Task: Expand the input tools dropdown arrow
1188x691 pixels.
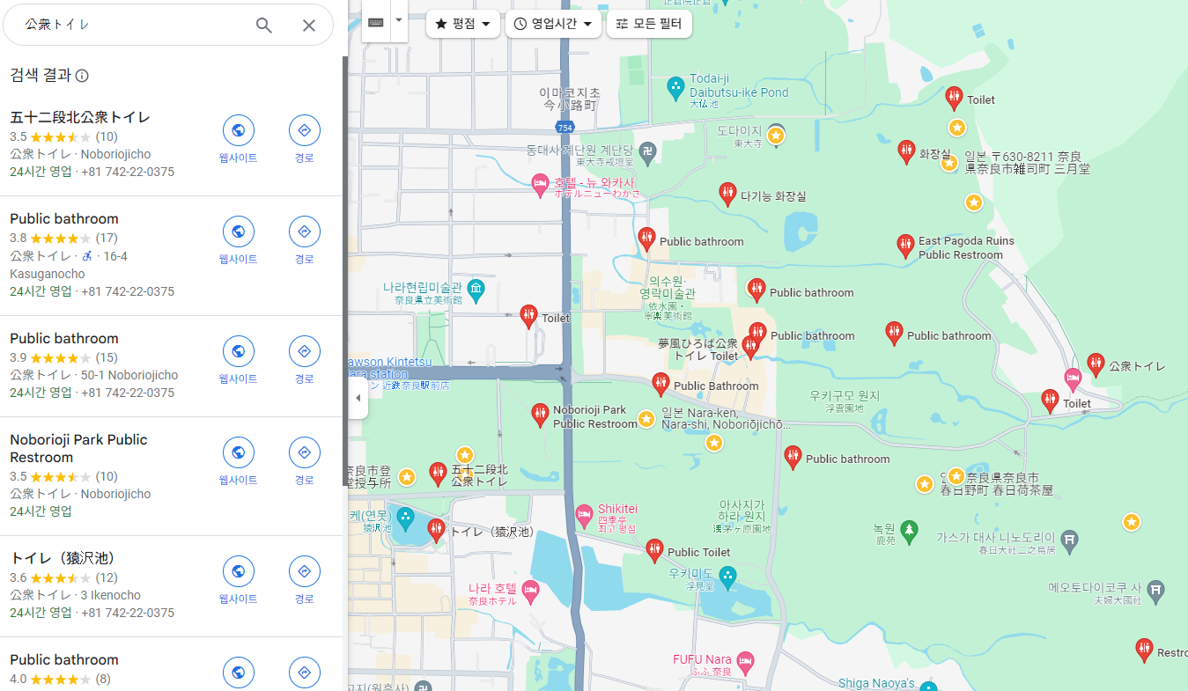Action: (x=399, y=19)
